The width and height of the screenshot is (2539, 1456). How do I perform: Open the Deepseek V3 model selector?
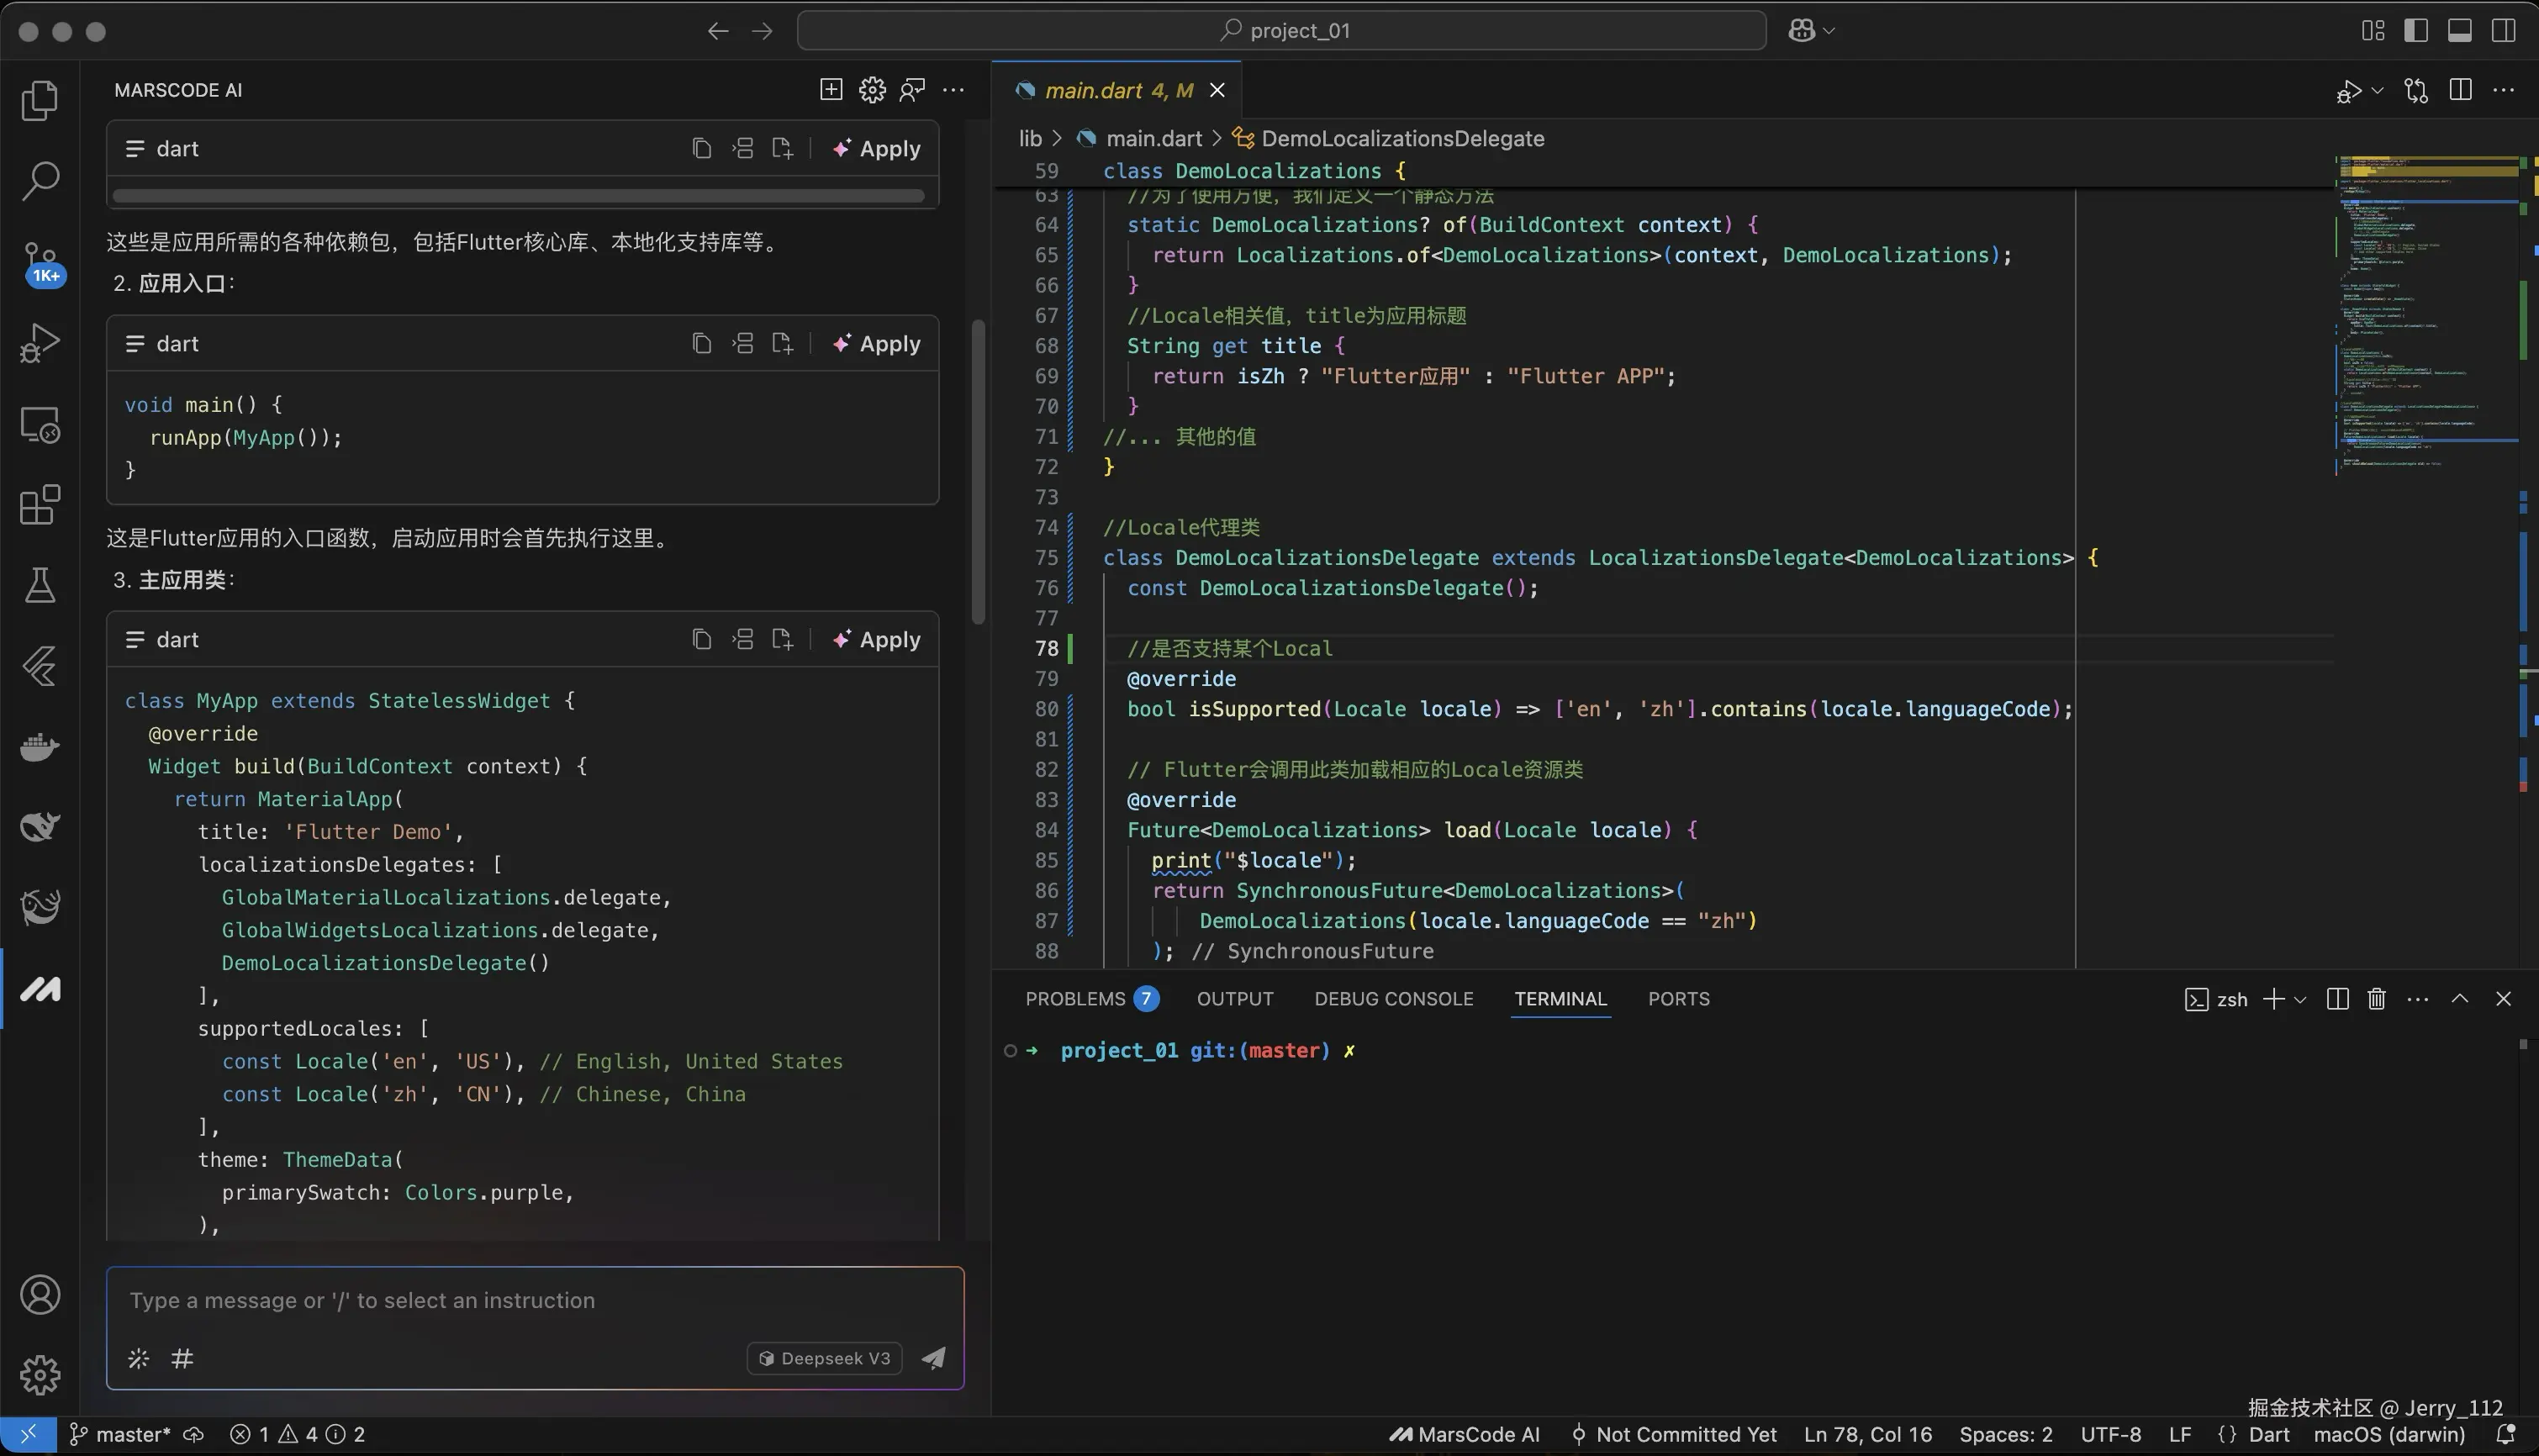click(x=825, y=1358)
